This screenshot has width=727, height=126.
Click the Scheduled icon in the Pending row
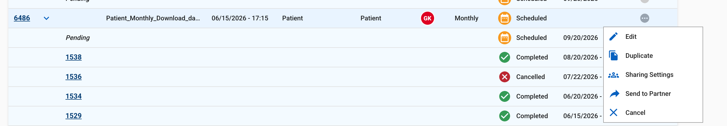504,38
